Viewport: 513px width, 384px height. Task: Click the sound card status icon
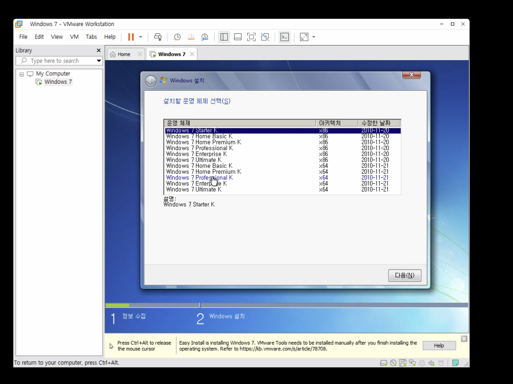coord(432,363)
